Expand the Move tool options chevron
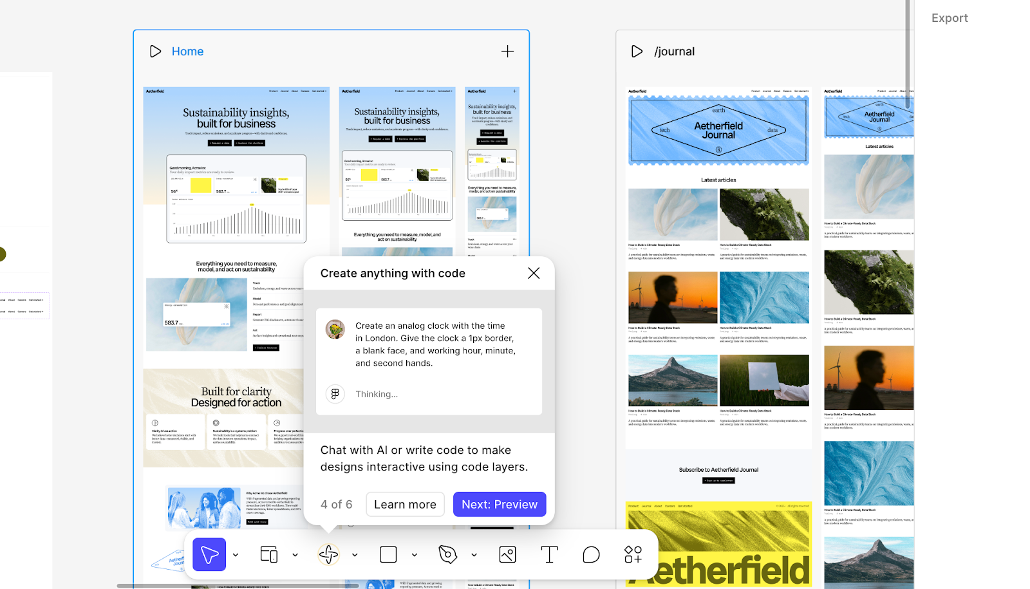The width and height of the screenshot is (1030, 589). (236, 555)
